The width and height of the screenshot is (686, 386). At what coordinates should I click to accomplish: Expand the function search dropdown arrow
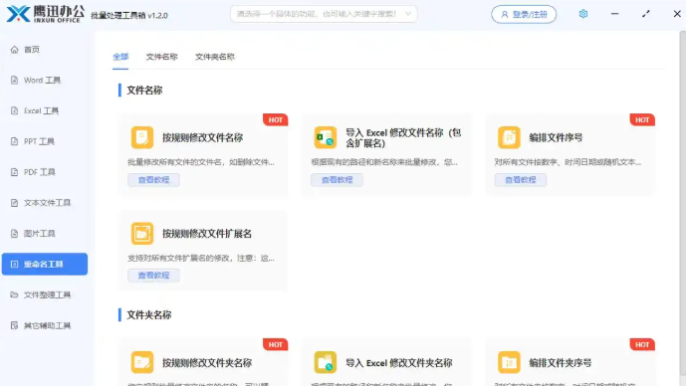pyautogui.click(x=408, y=14)
